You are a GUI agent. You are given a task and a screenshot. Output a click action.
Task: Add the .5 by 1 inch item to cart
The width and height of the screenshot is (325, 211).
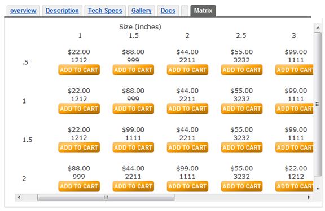[79, 70]
